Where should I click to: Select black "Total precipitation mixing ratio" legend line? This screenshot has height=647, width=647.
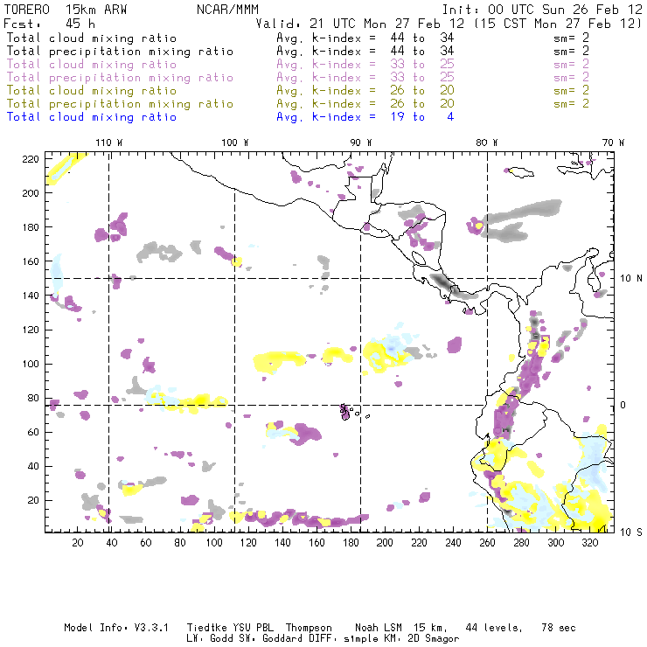(120, 52)
